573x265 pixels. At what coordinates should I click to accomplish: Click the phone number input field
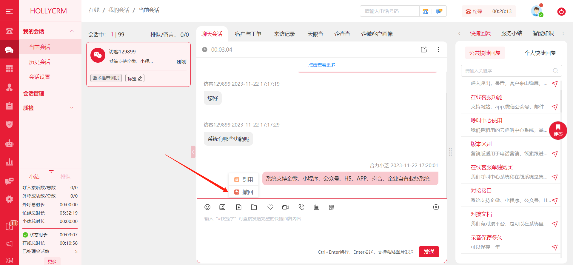tap(390, 11)
